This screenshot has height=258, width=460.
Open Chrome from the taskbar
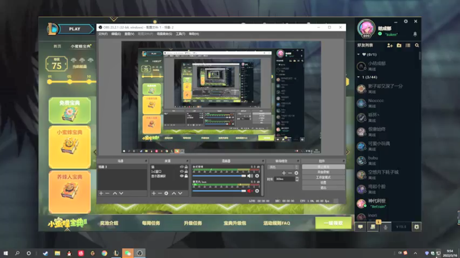(x=105, y=253)
